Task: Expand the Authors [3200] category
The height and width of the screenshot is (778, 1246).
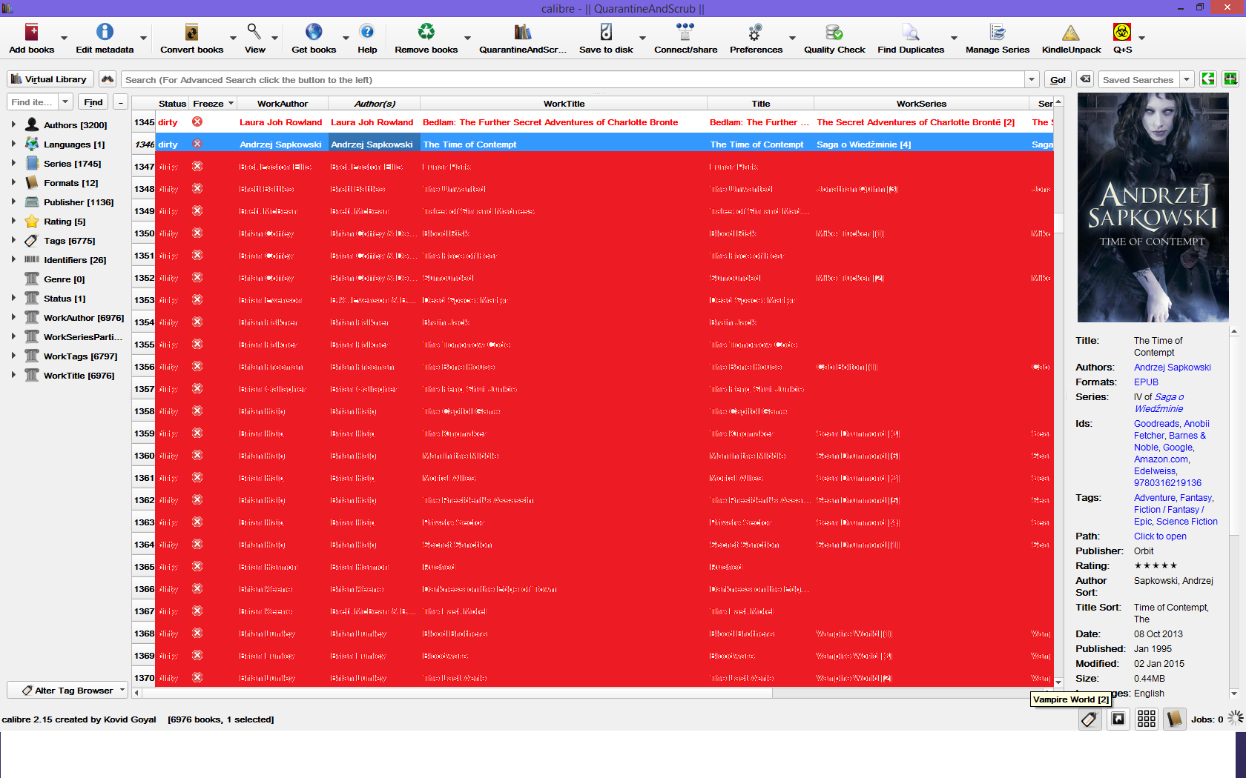Action: (13, 124)
